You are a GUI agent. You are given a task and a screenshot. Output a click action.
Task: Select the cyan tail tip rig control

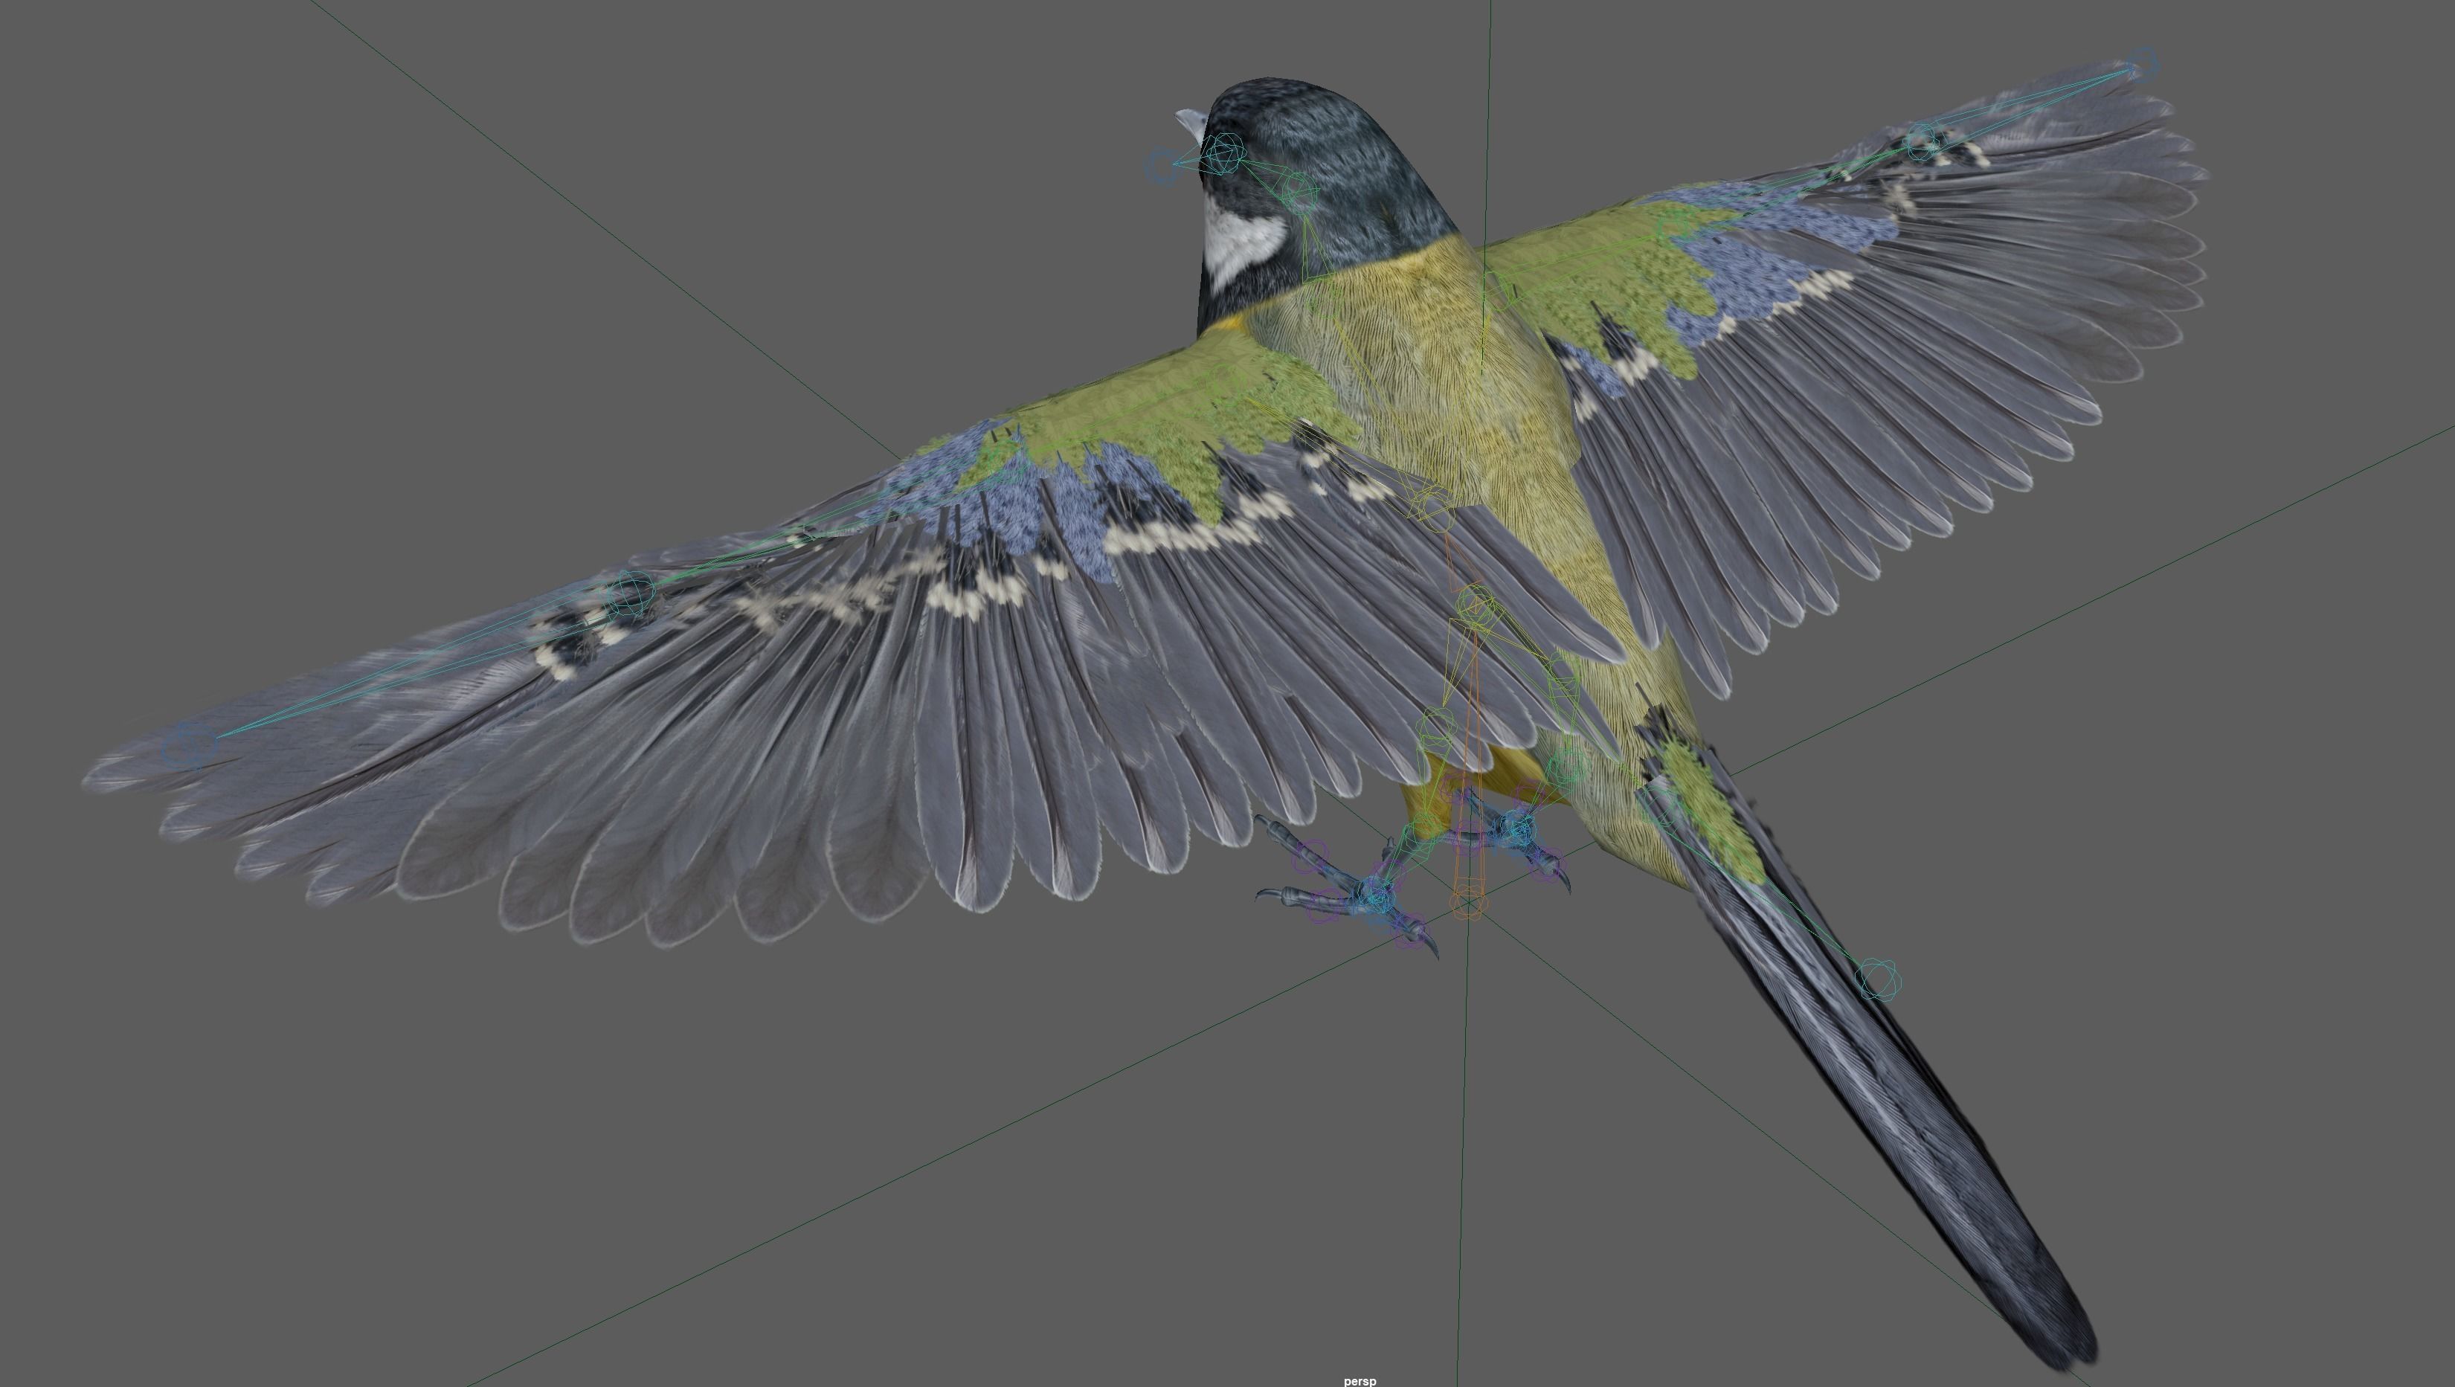[1879, 979]
